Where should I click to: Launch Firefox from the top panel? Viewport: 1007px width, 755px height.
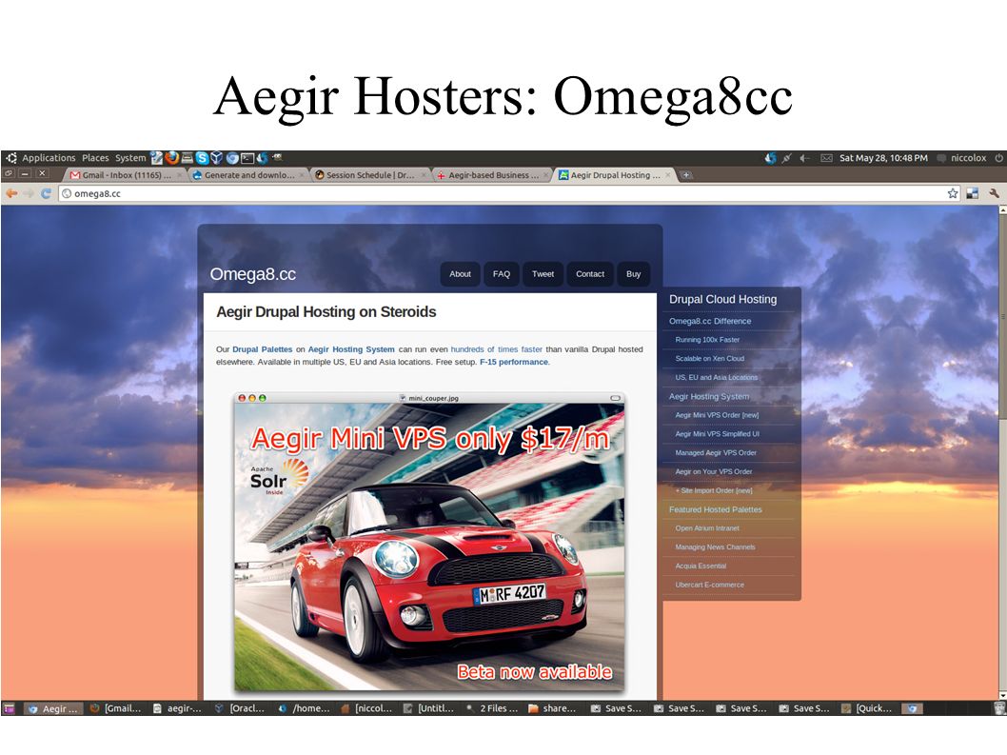(x=171, y=157)
